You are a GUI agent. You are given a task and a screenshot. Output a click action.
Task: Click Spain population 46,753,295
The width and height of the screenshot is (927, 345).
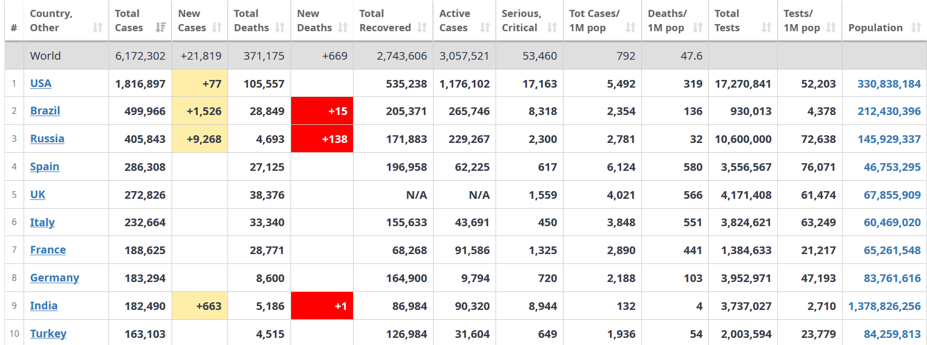point(892,167)
